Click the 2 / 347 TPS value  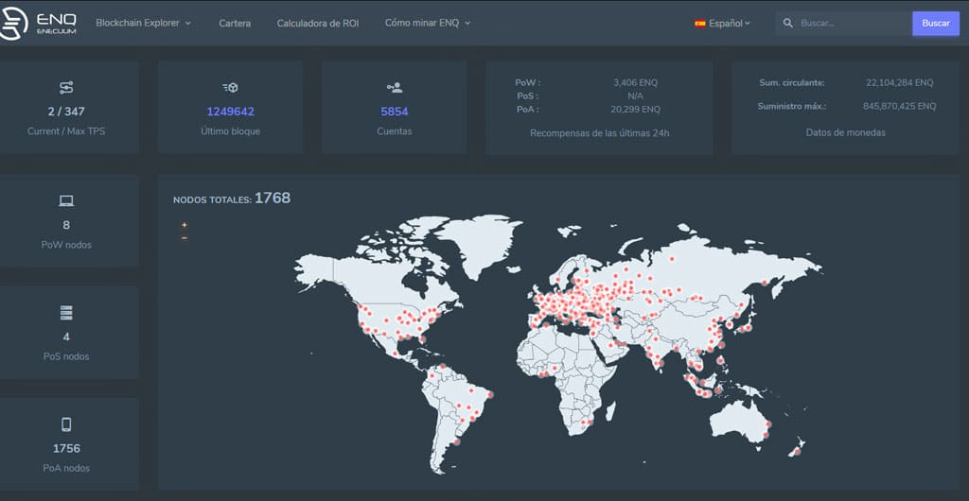click(66, 112)
